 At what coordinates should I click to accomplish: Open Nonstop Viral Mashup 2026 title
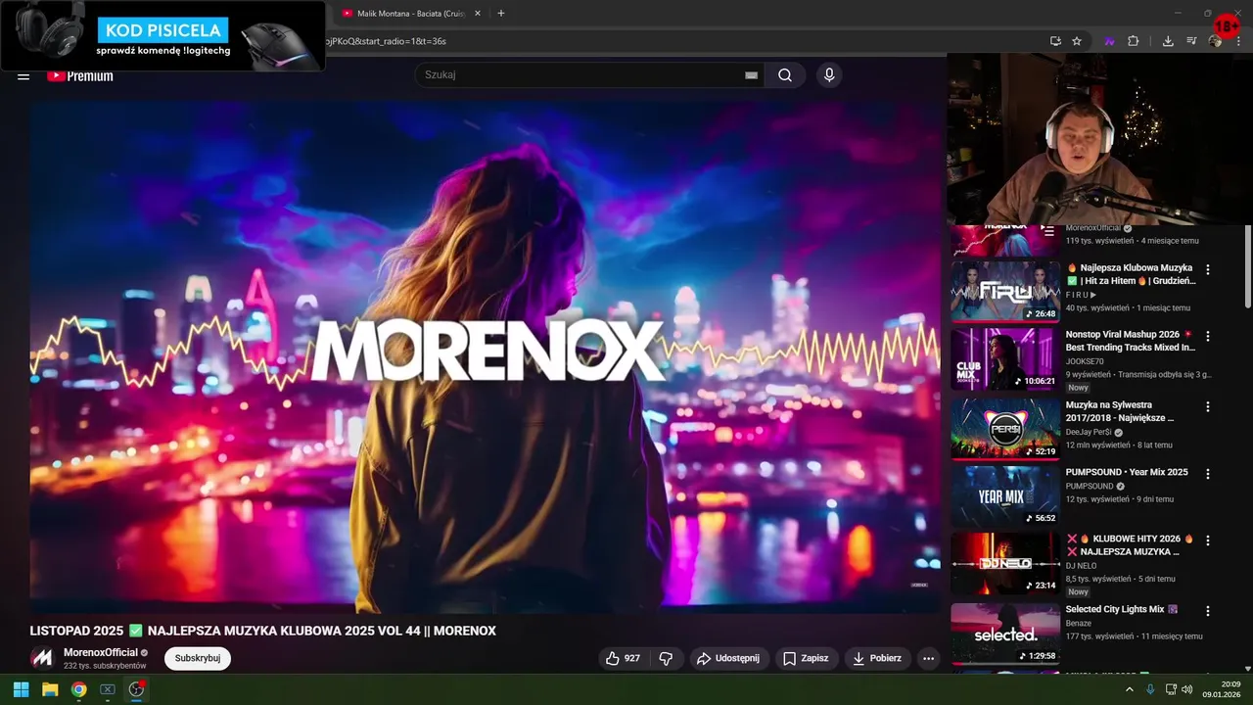pyautogui.click(x=1131, y=341)
